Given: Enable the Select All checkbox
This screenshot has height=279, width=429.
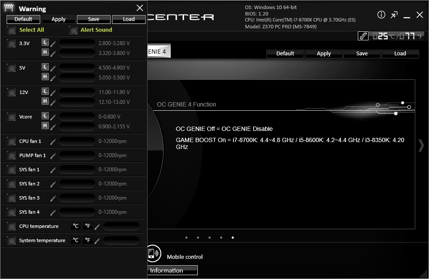Looking at the screenshot, I should click(x=11, y=30).
